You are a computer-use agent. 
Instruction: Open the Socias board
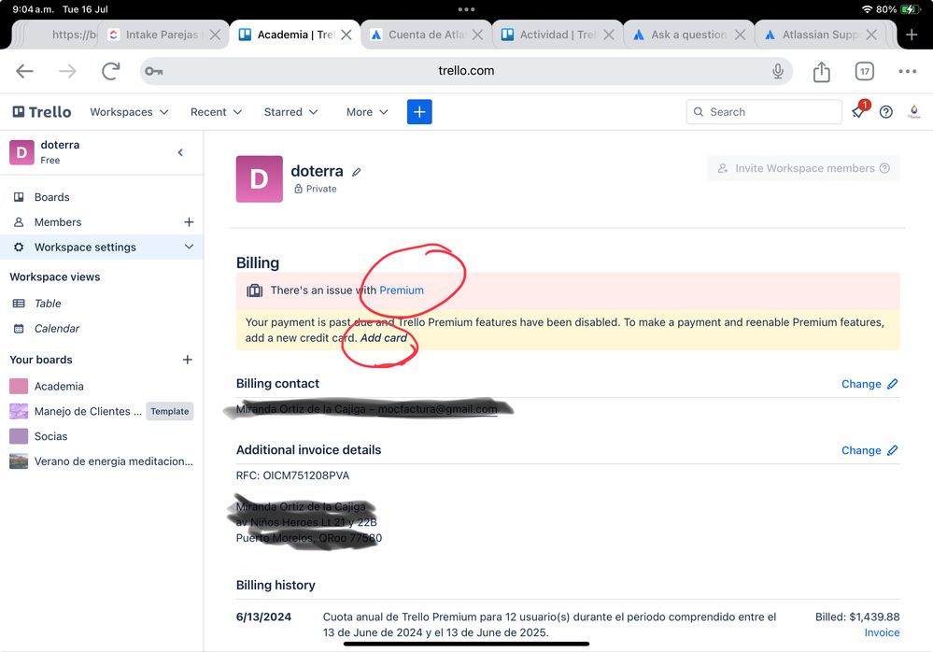pyautogui.click(x=101, y=436)
